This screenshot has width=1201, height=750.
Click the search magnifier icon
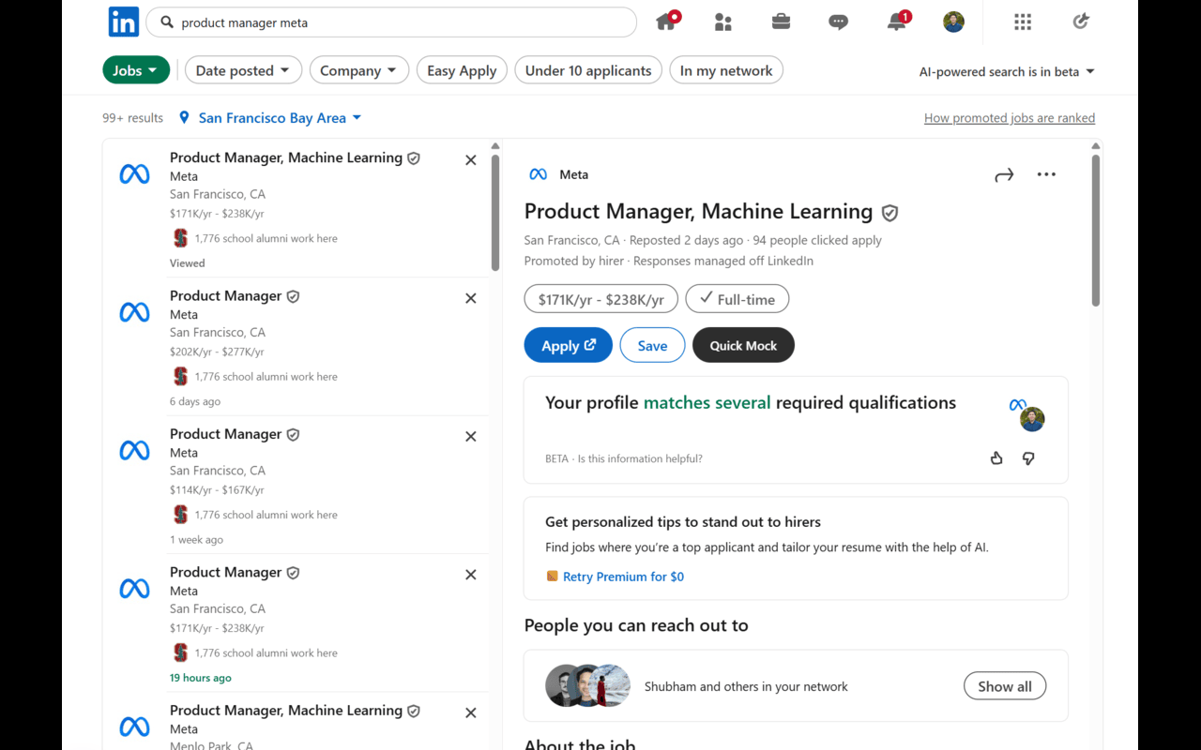(x=166, y=22)
